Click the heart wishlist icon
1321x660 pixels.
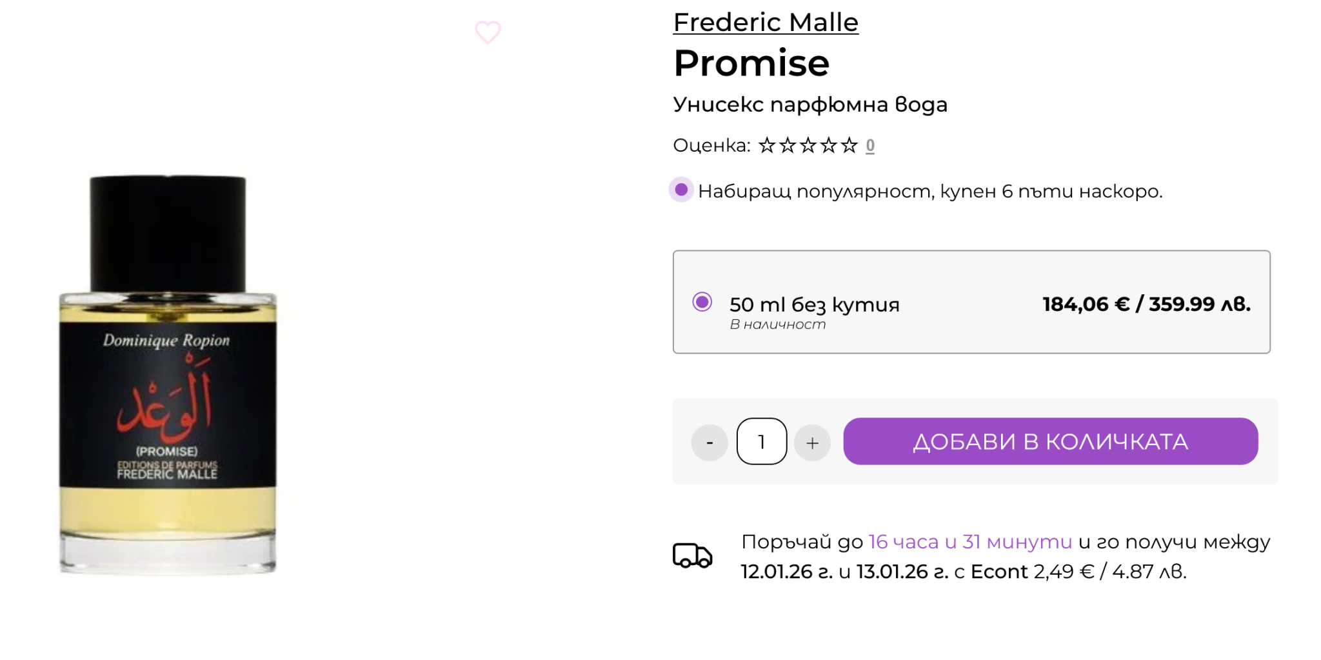point(488,32)
